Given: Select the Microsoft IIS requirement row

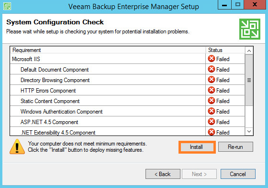Looking at the screenshot, I should pyautogui.click(x=127, y=59).
